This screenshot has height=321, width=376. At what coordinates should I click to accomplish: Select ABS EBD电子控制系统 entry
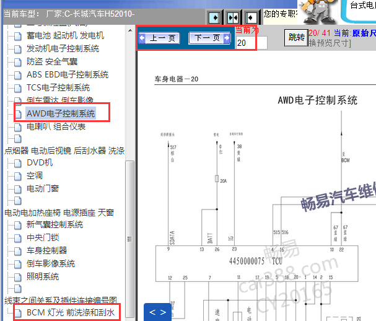coord(68,74)
